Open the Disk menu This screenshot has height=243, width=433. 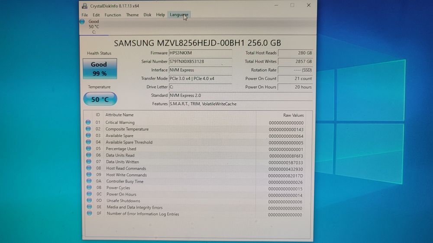tap(147, 15)
